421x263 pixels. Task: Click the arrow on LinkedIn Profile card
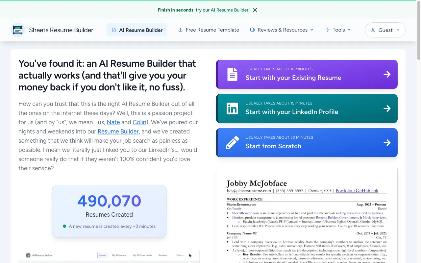coord(387,108)
